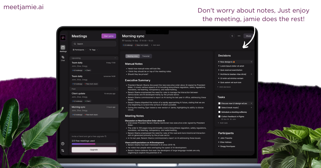Click the 'Quis autem vel eum iure' decision
This screenshot has height=168, width=321.
pyautogui.click(x=231, y=82)
